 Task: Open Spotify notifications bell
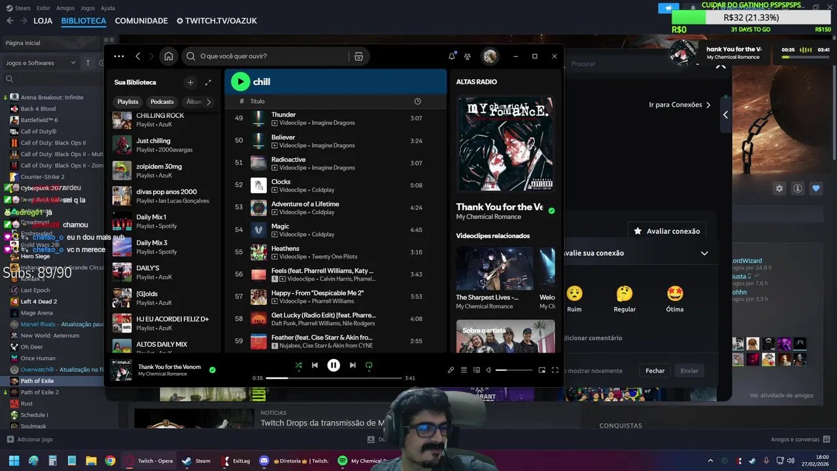click(451, 56)
